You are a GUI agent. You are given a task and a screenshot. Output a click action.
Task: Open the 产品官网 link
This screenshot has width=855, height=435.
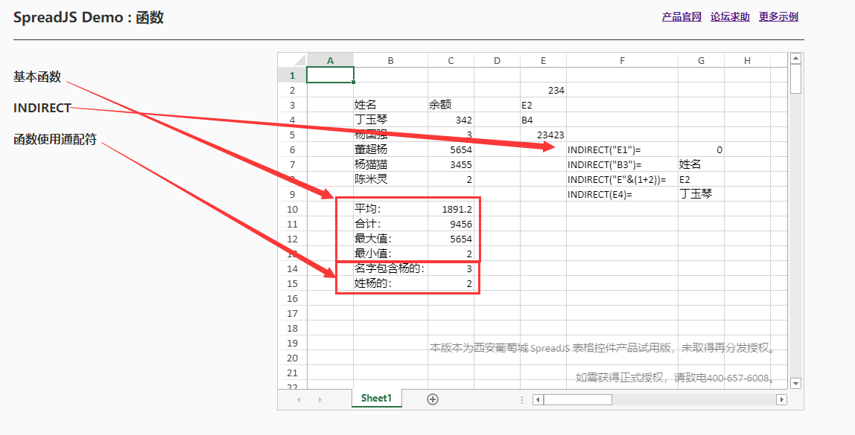pos(681,17)
